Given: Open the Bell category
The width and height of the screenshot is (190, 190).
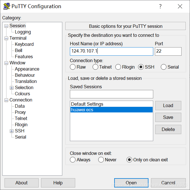Looking at the screenshot, I should click(19, 51).
